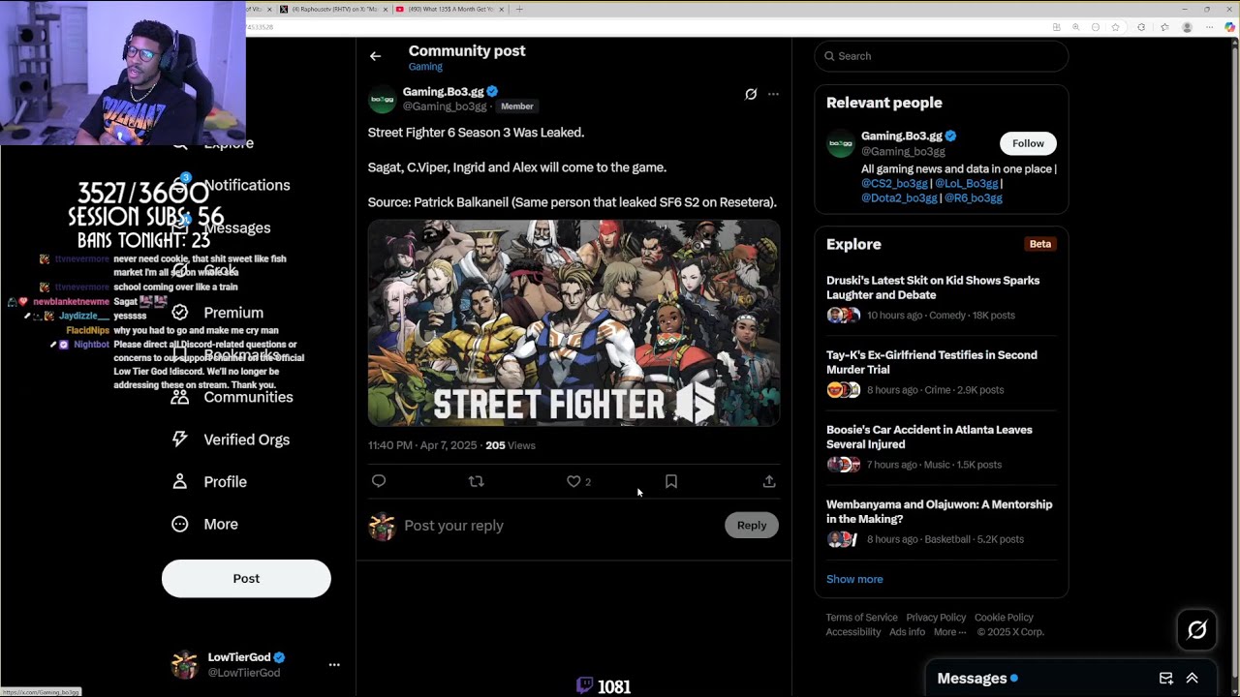Click the Gaming community link under title
Viewport: 1240px width, 697px height.
[425, 67]
